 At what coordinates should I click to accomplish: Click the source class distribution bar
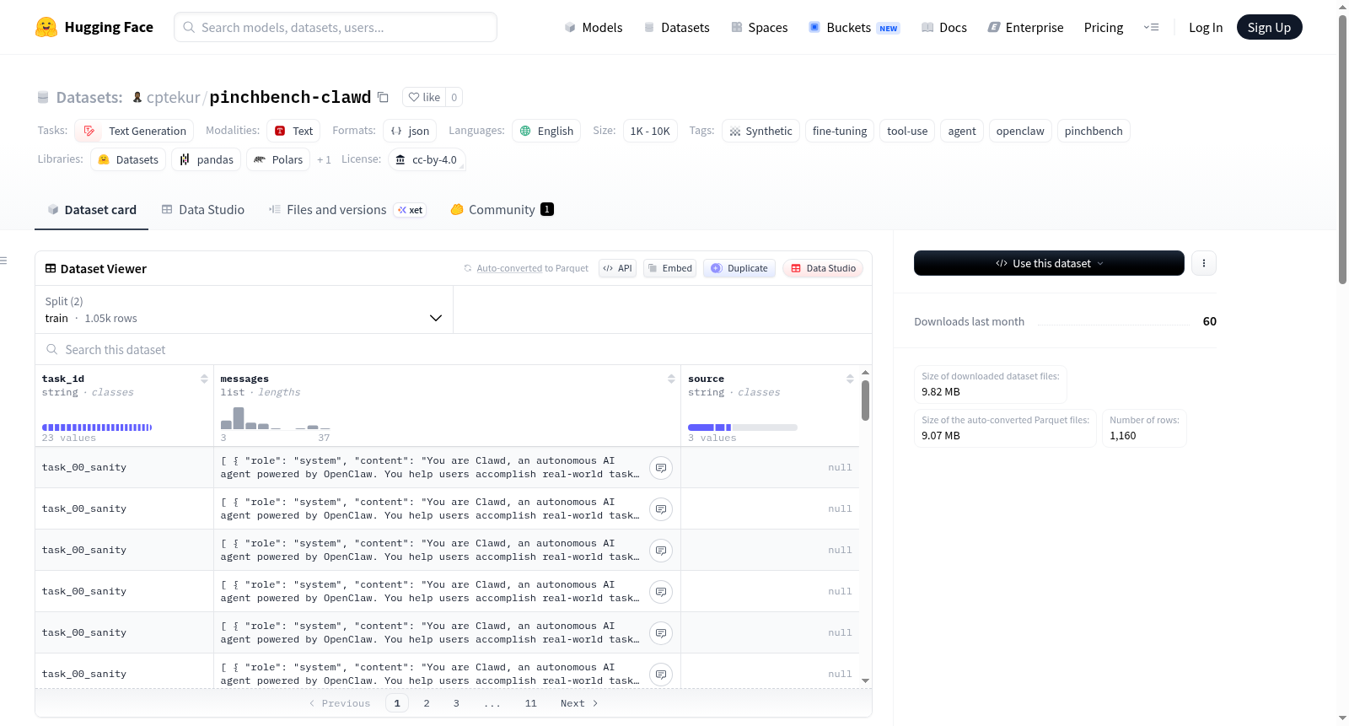point(743,428)
